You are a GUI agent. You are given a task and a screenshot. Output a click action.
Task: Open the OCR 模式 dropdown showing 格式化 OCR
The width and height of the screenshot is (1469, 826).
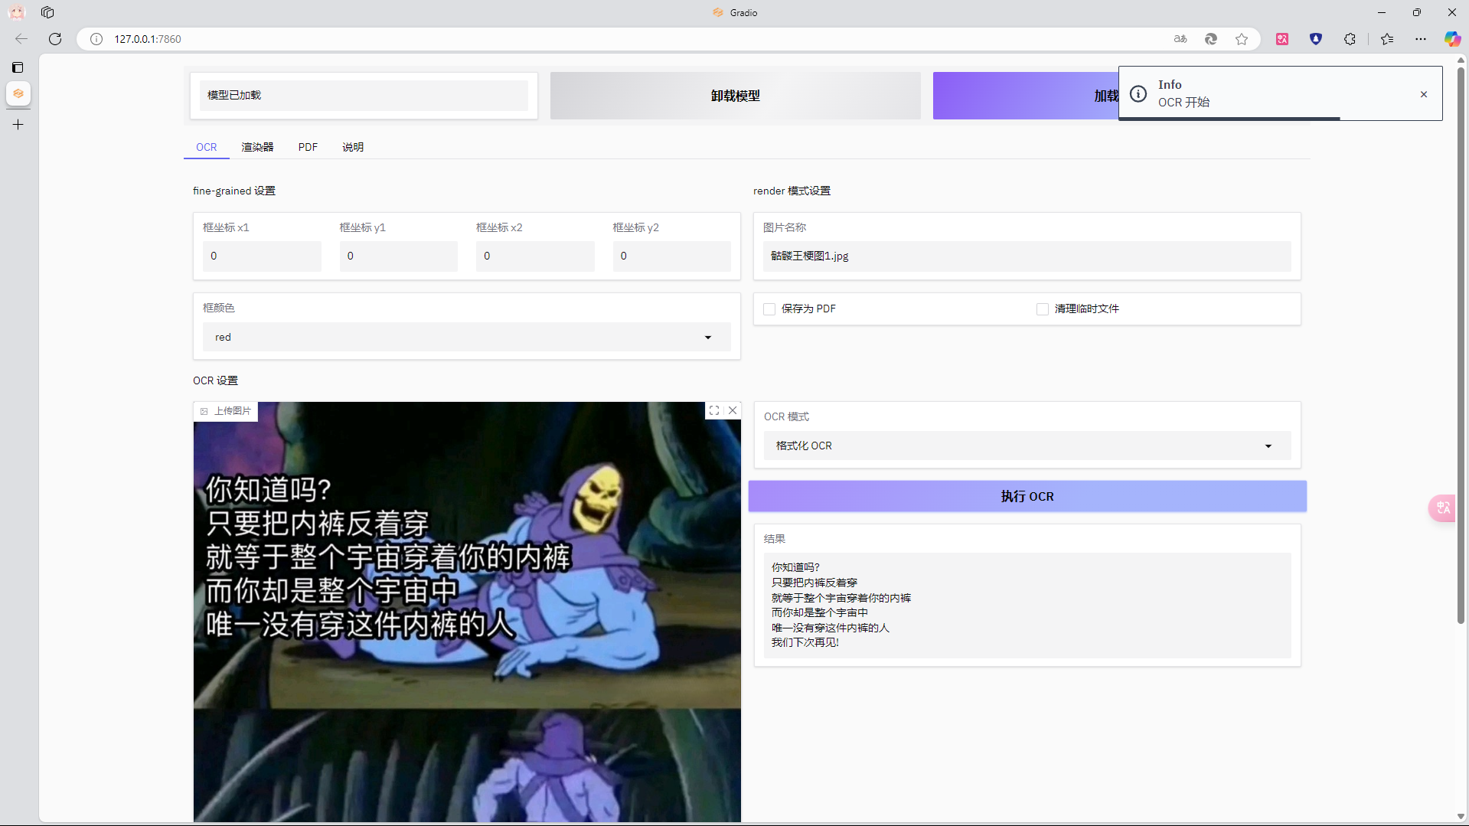(x=1027, y=446)
